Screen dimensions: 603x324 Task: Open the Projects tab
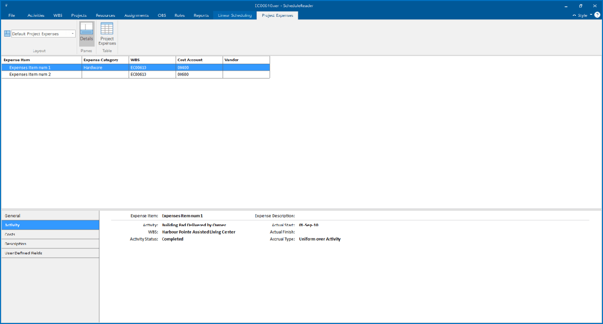[x=79, y=15]
